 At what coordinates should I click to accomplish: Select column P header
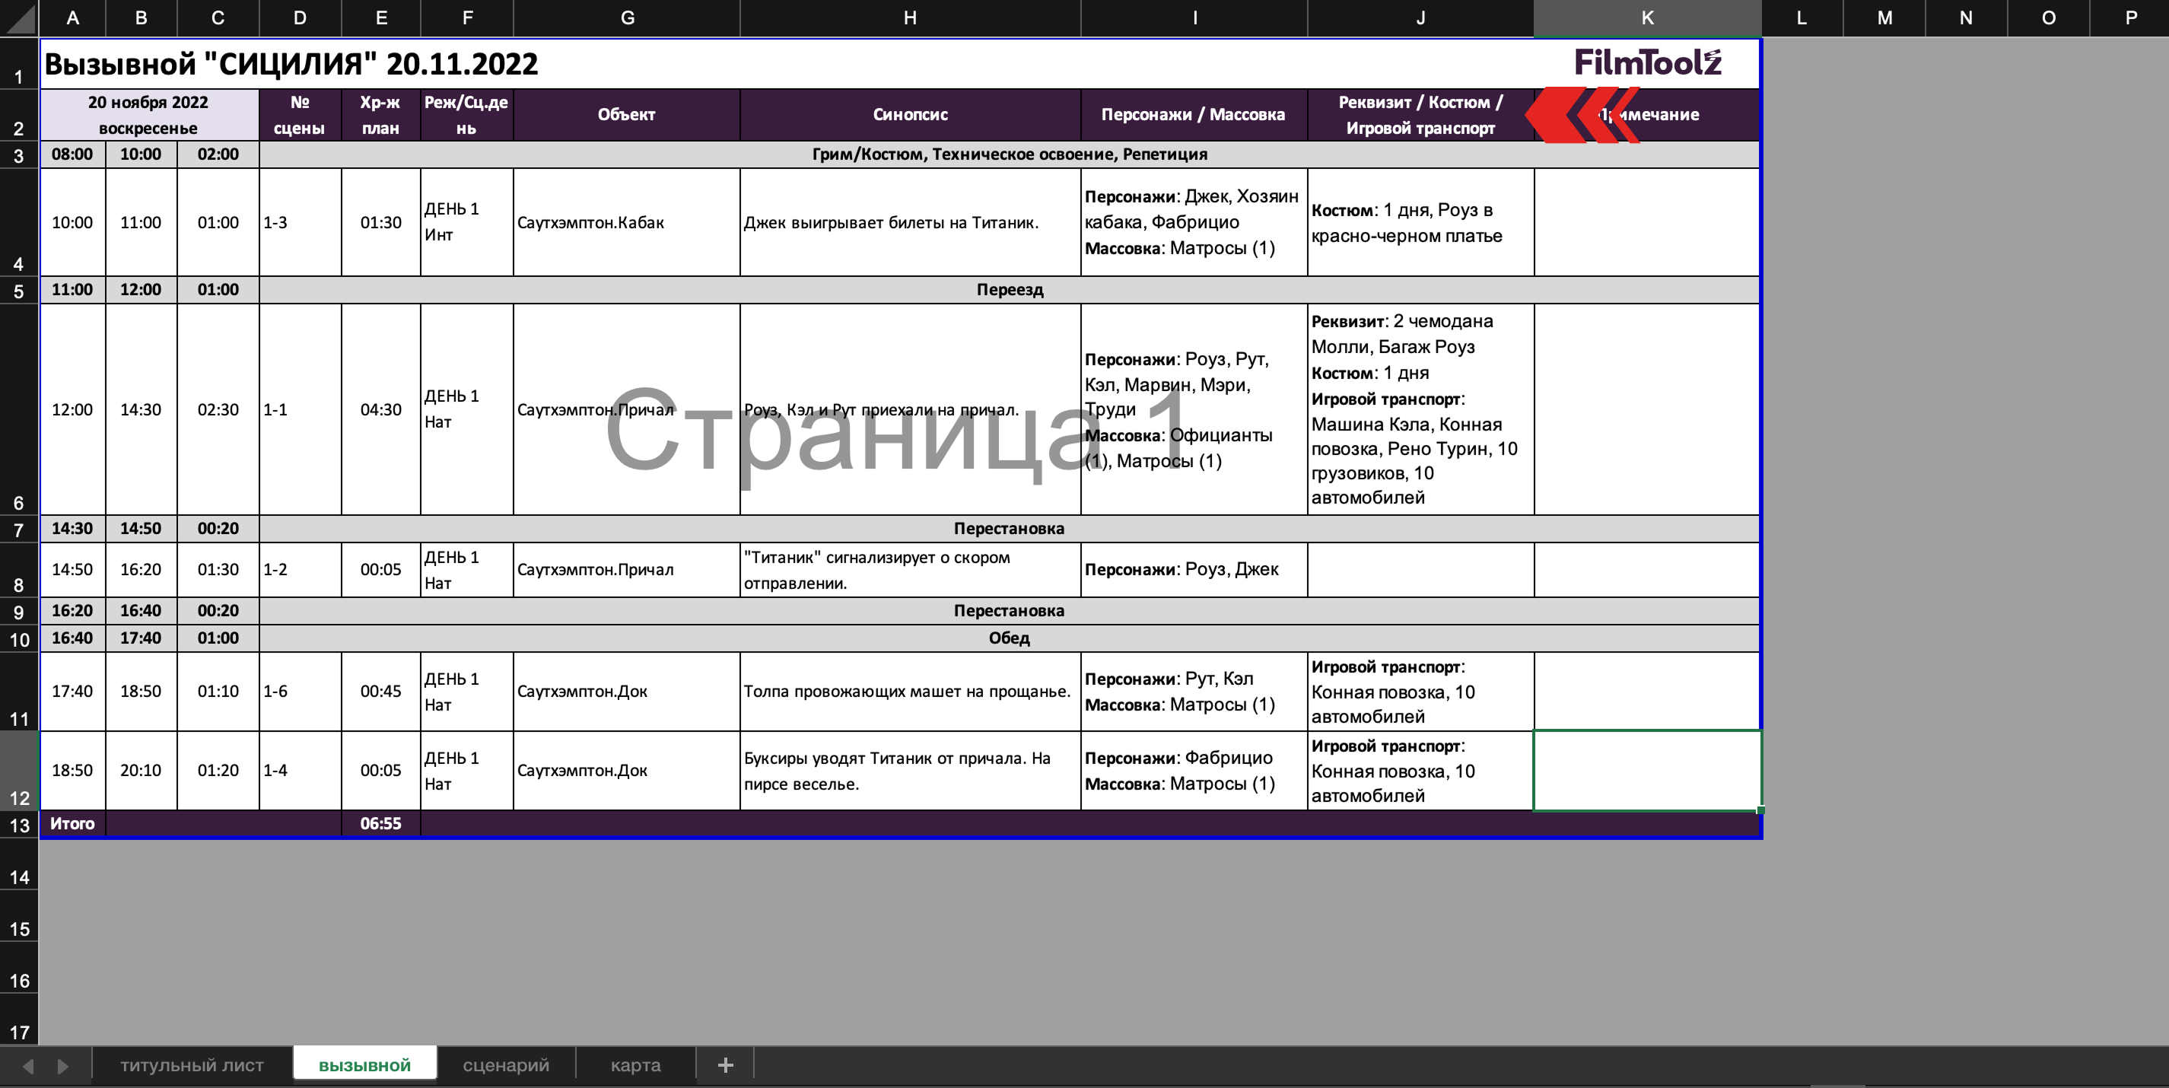[x=2130, y=17]
